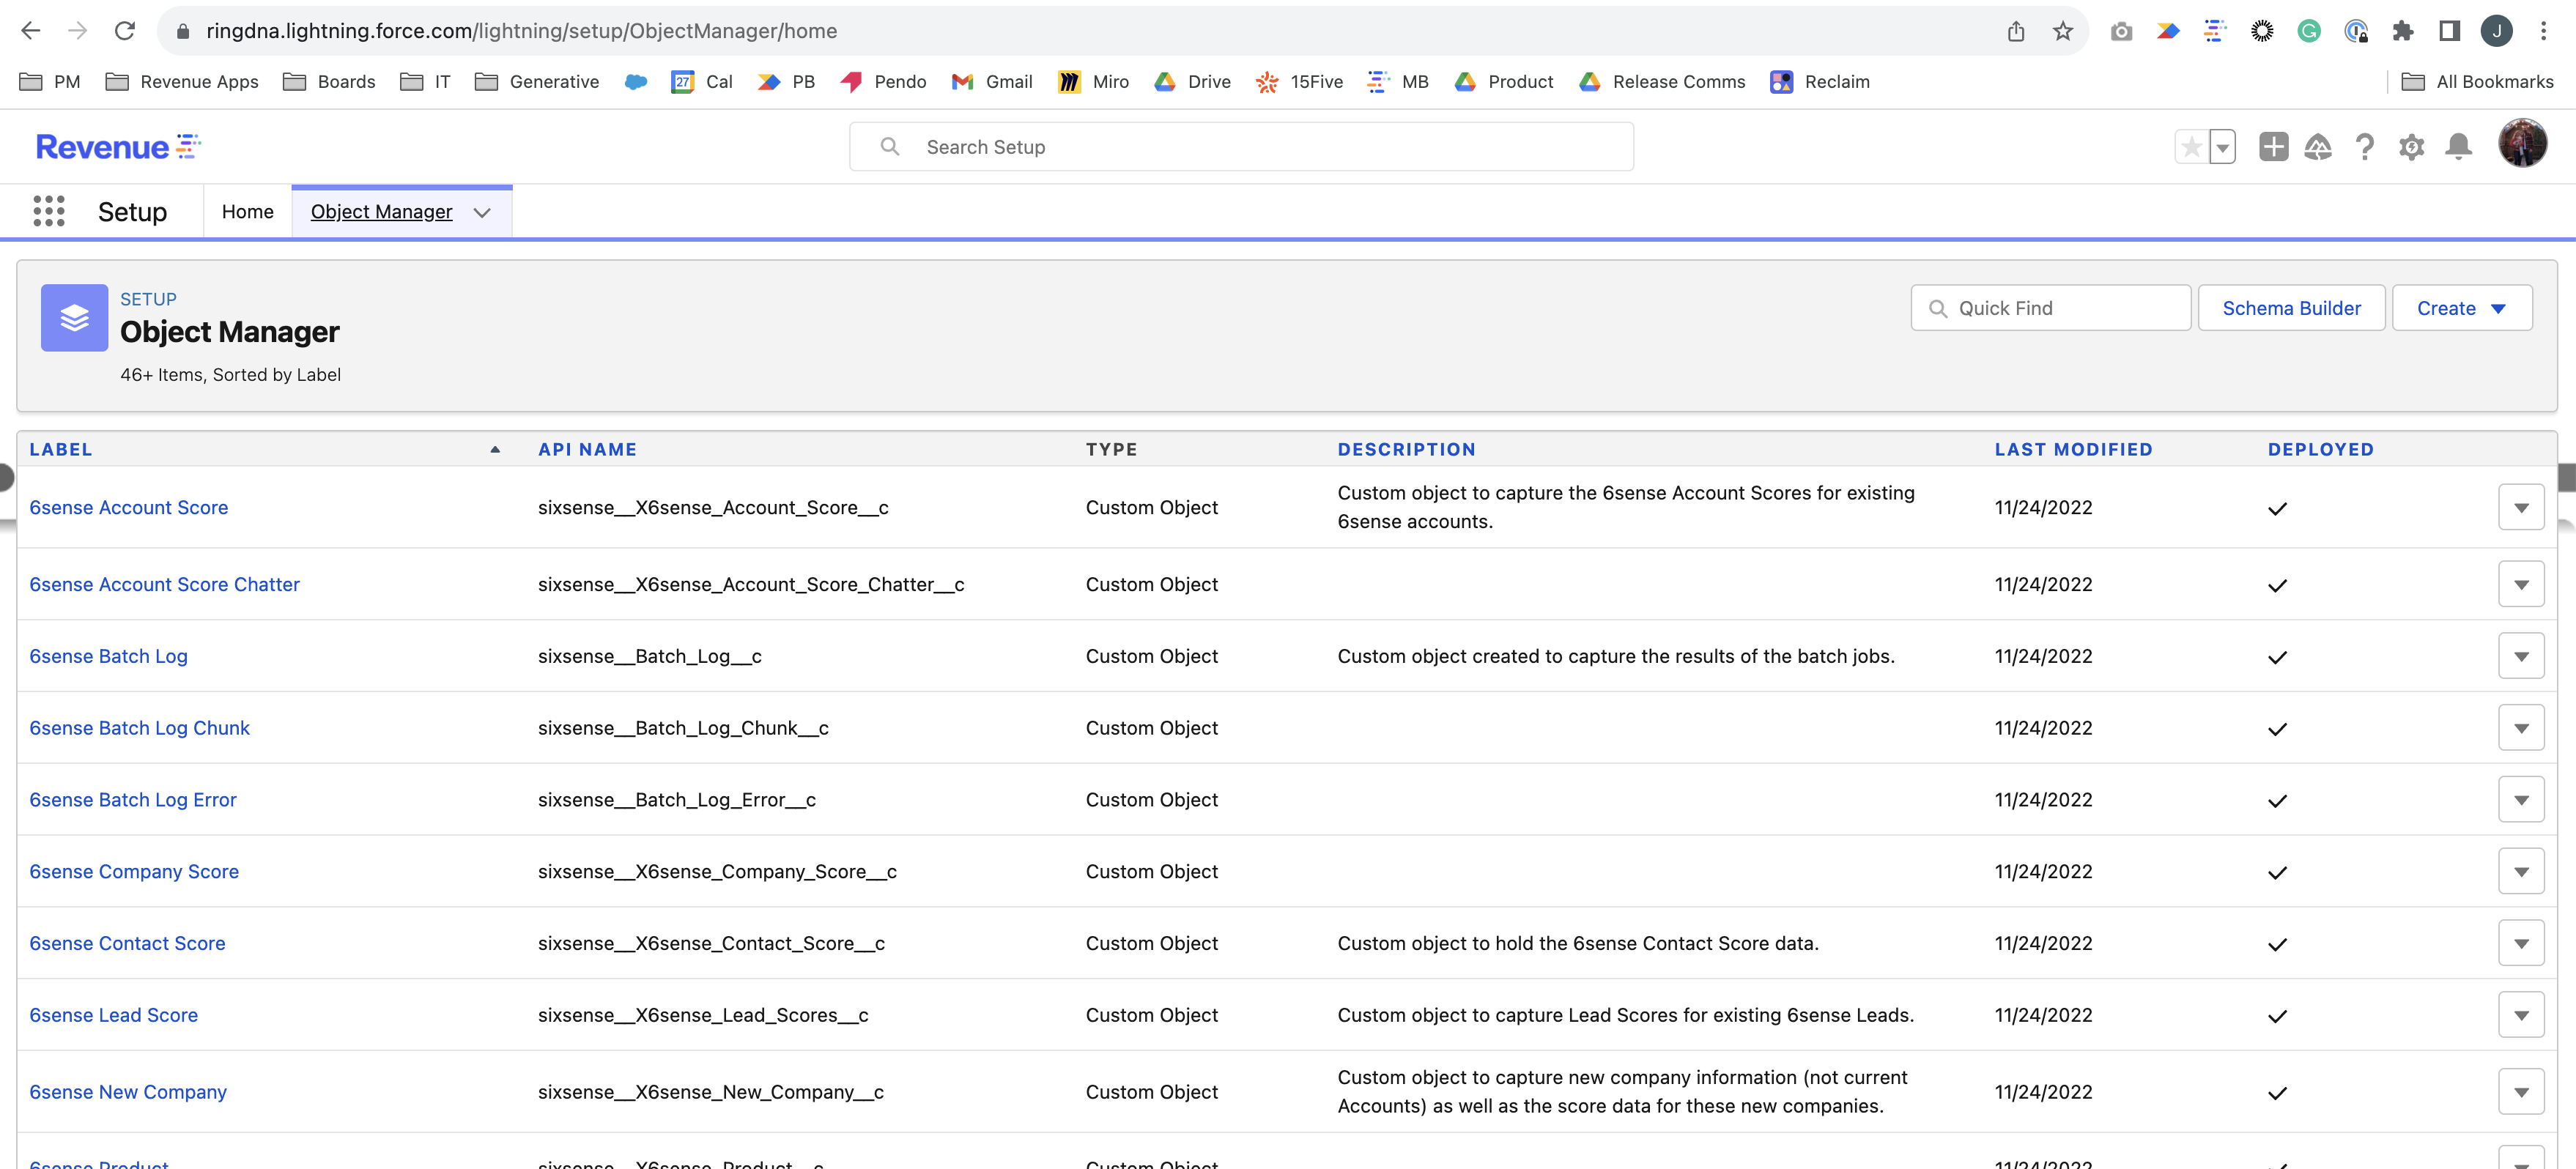The width and height of the screenshot is (2576, 1169).
Task: Open the help question mark icon
Action: pyautogui.click(x=2365, y=147)
